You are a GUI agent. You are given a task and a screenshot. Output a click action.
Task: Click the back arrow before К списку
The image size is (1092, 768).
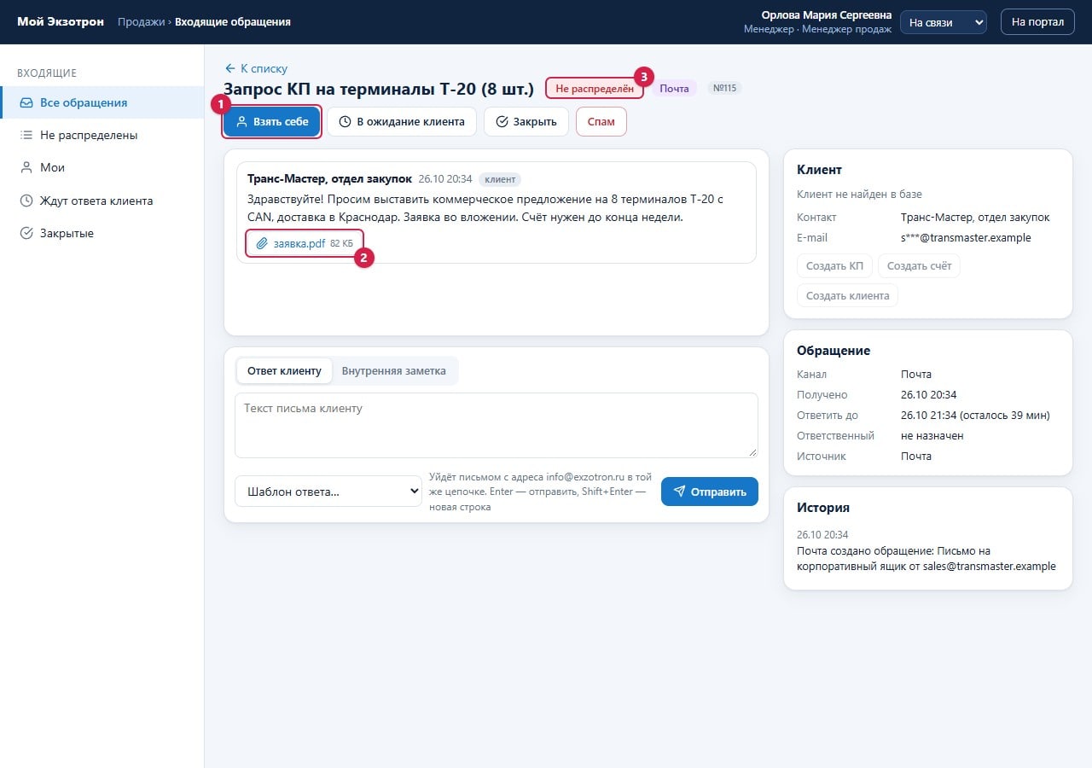(x=229, y=68)
